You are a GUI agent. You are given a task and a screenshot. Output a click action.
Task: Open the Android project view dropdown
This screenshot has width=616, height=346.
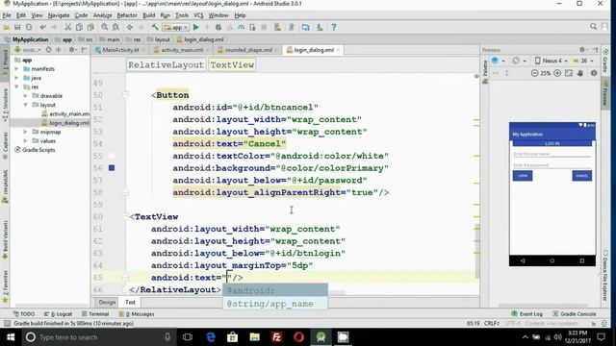coord(28,50)
